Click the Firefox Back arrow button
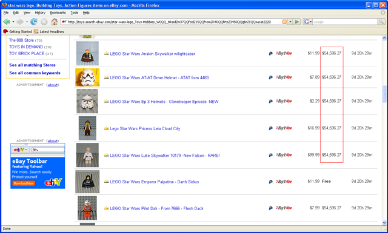The height and width of the screenshot is (233, 388). pos(7,22)
